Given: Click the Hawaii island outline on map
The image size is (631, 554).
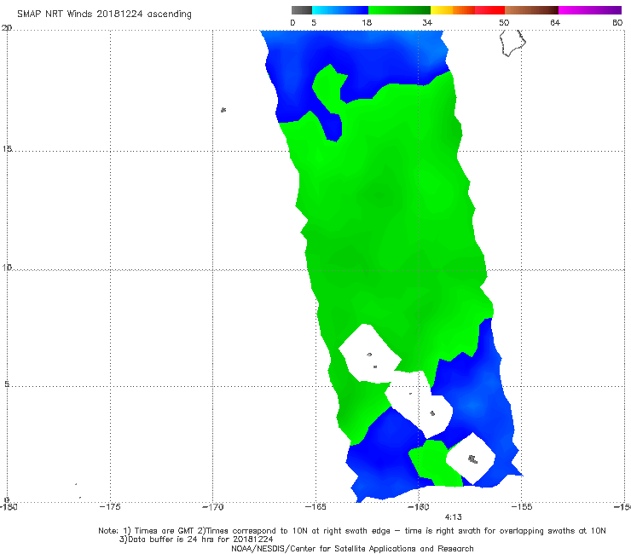Looking at the screenshot, I should coord(512,43).
